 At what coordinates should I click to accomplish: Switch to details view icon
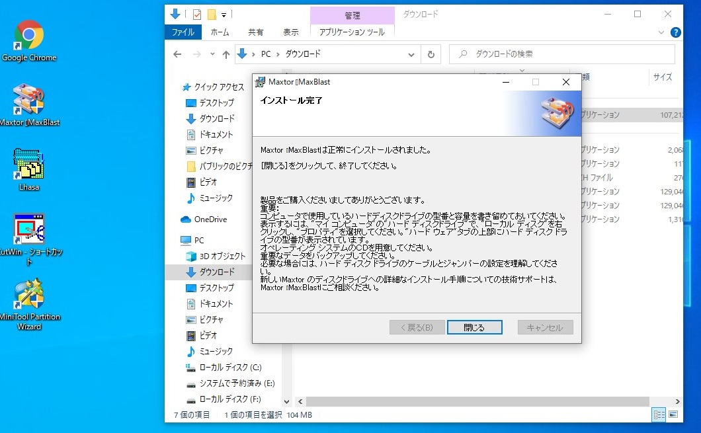659,414
